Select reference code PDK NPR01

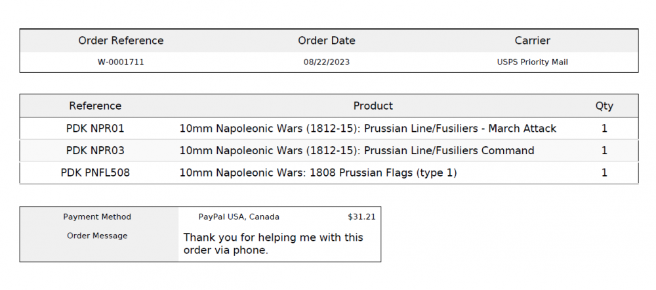(x=95, y=129)
